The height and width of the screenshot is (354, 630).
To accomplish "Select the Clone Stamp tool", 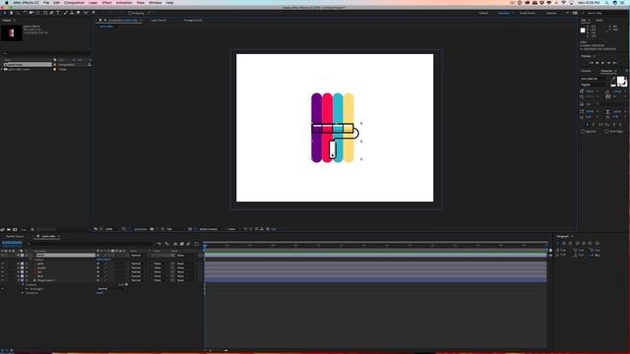I will [x=72, y=13].
